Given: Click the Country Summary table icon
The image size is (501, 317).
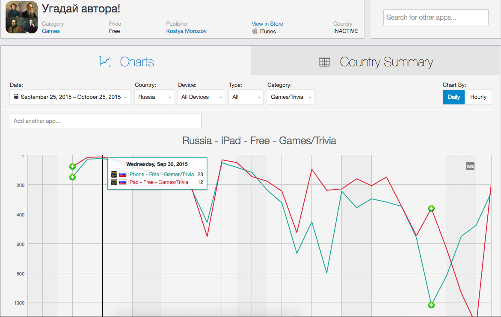Looking at the screenshot, I should (x=325, y=62).
